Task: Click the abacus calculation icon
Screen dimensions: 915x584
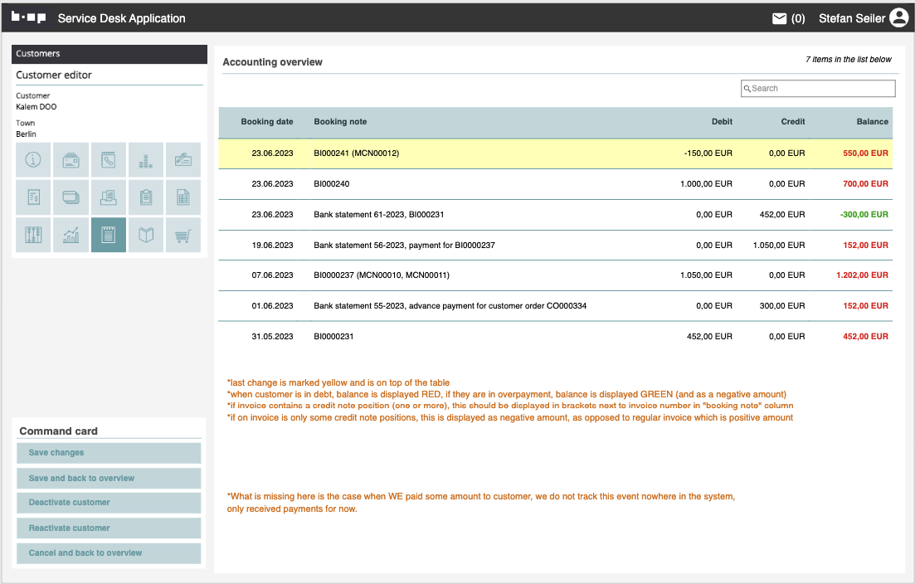Action: (x=33, y=236)
